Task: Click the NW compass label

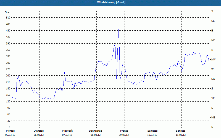Action: [x=213, y=60]
